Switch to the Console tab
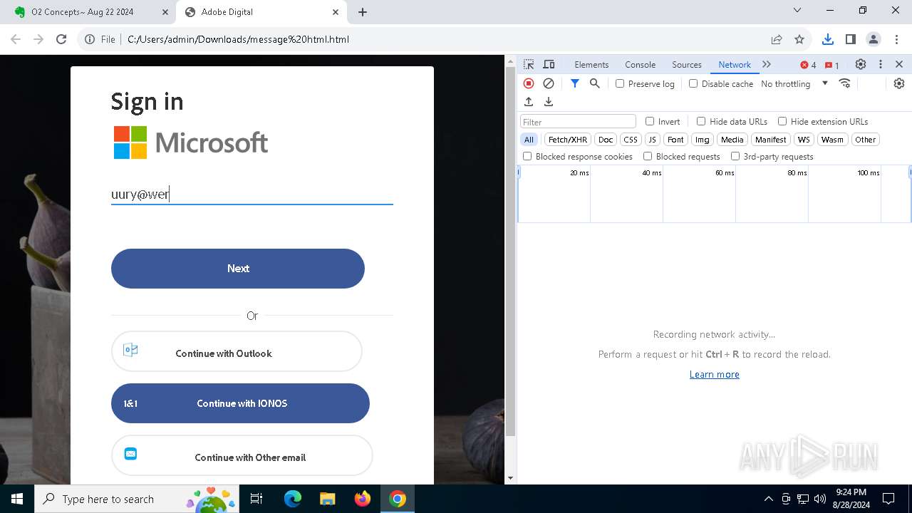Screen dimensions: 912x513 coord(640,64)
